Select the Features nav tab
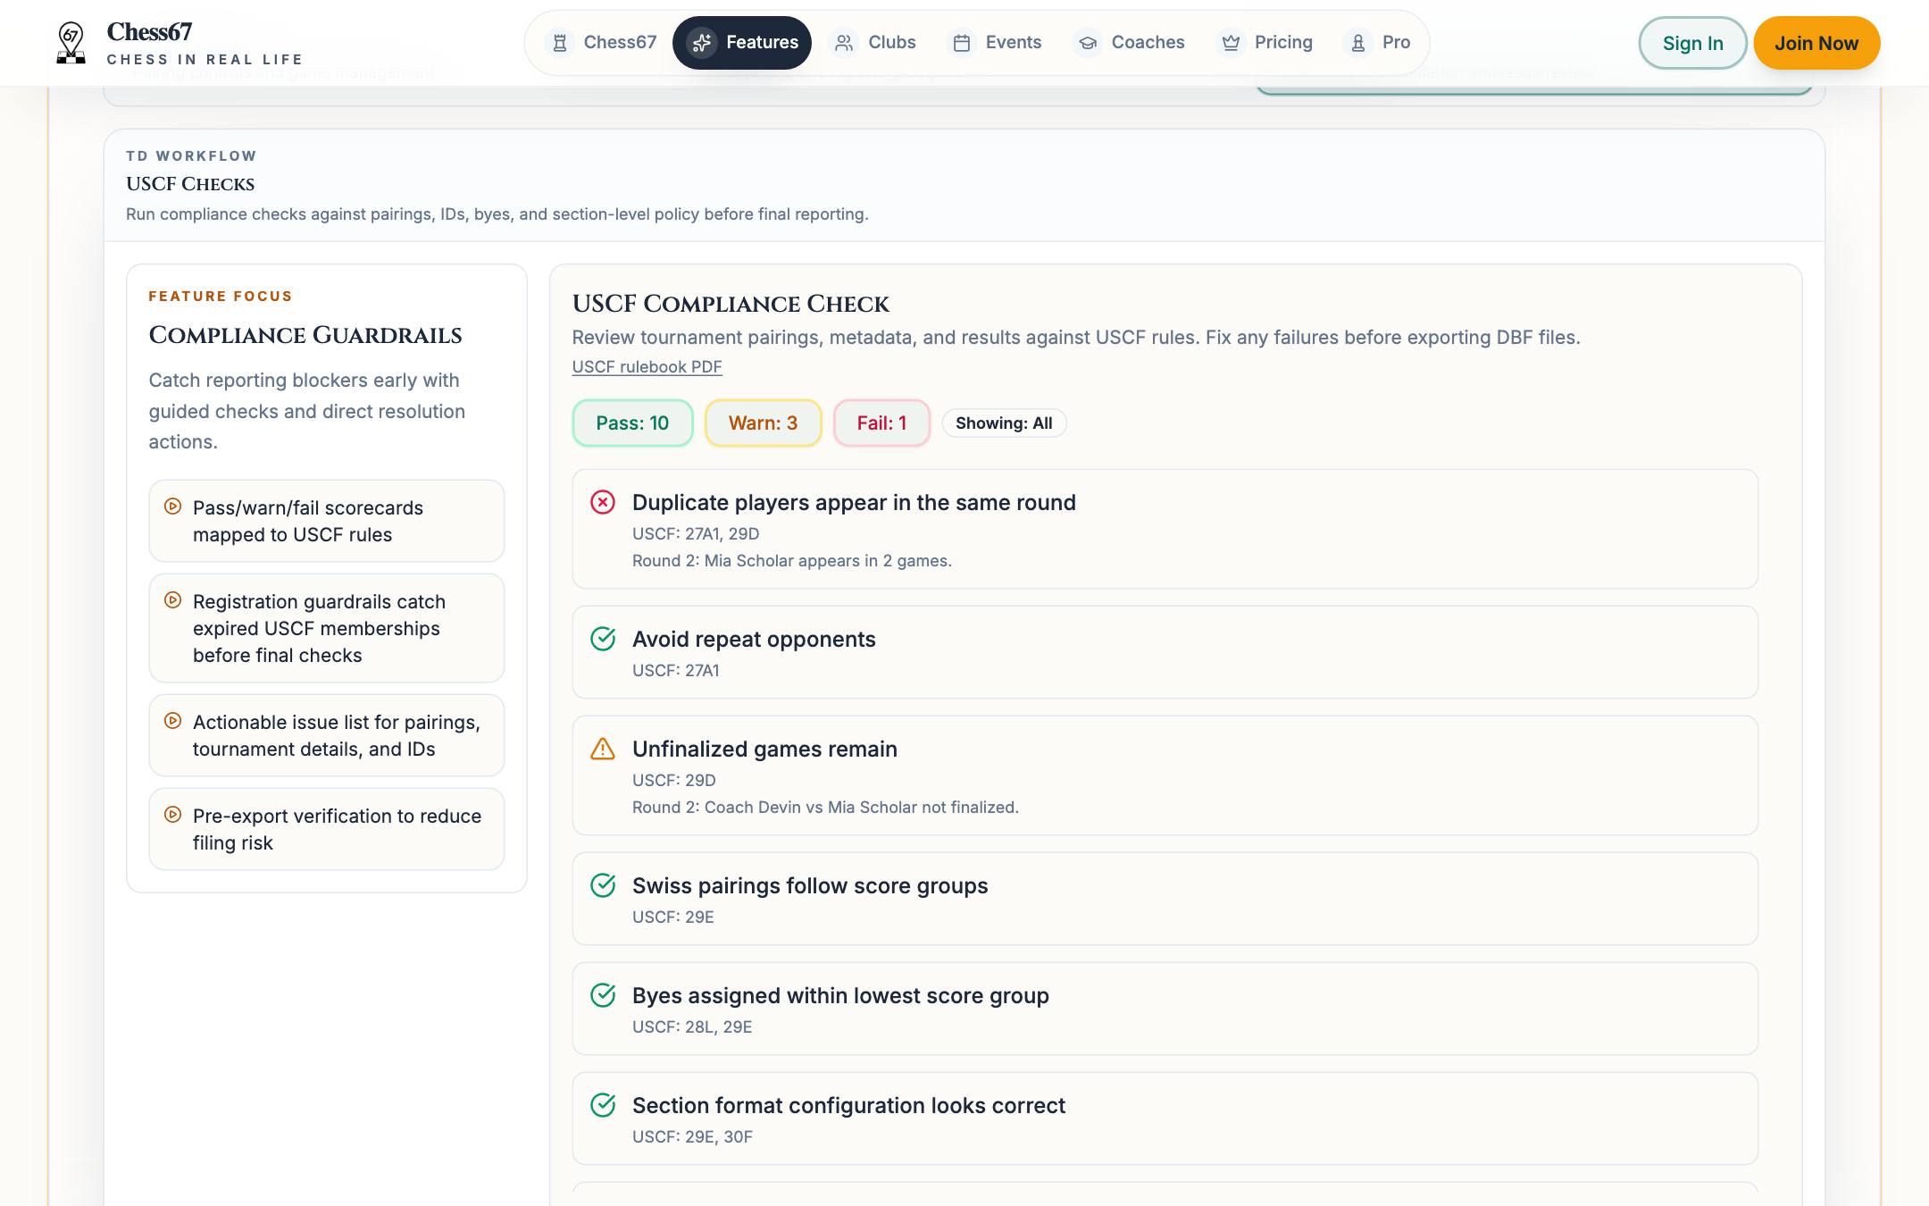The image size is (1929, 1206). [742, 43]
